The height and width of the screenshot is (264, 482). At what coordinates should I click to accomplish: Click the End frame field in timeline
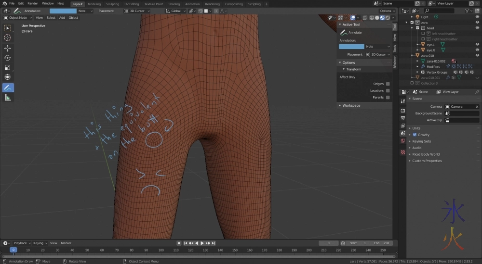pos(382,243)
